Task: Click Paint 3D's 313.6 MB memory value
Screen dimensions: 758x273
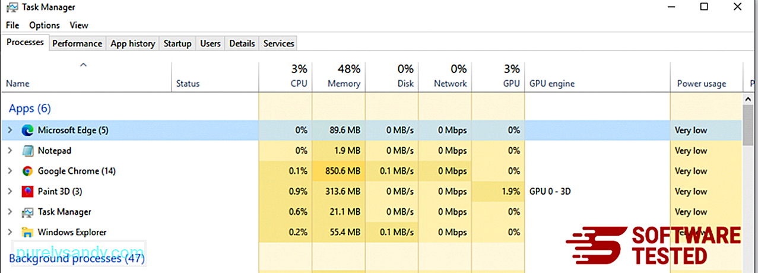Action: coord(343,191)
